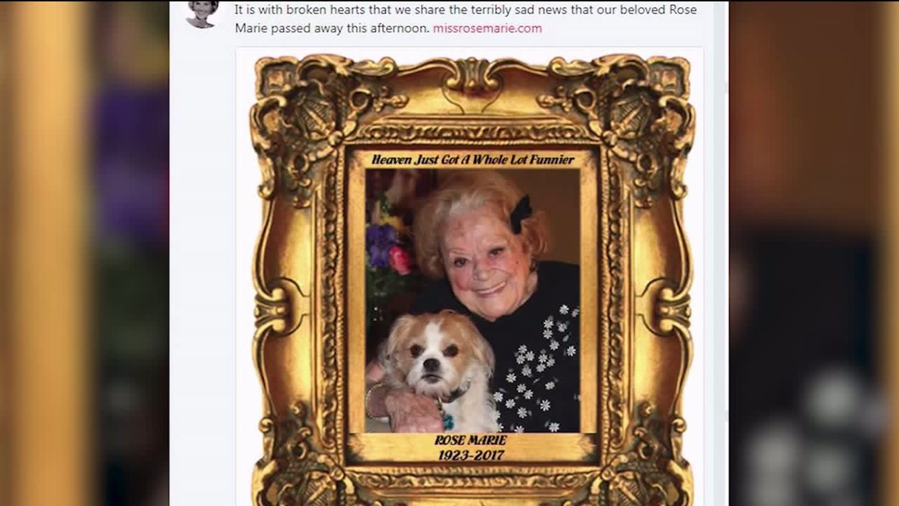Click the 'ROSE MARIE' name caption

471,440
